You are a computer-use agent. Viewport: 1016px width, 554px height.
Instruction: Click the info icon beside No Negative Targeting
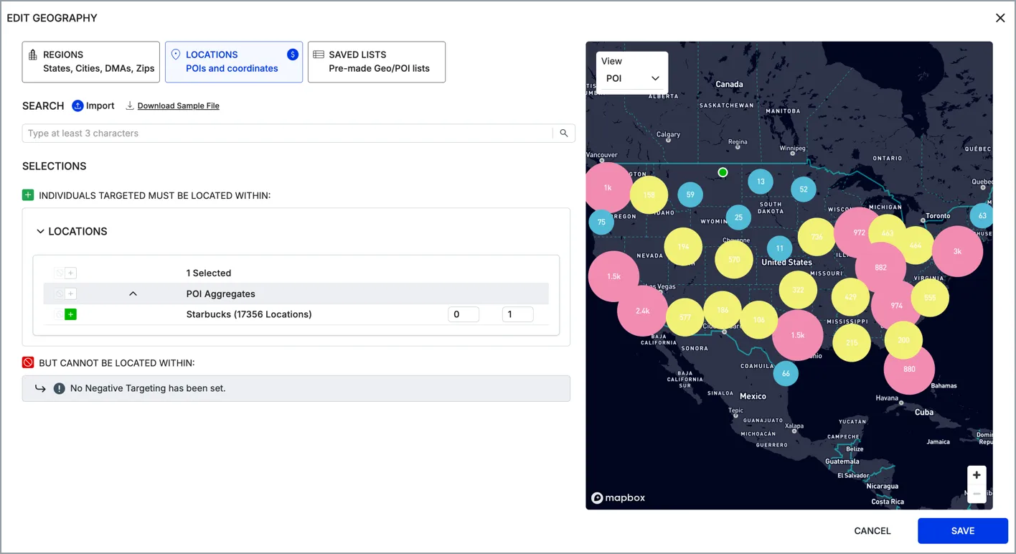[60, 388]
